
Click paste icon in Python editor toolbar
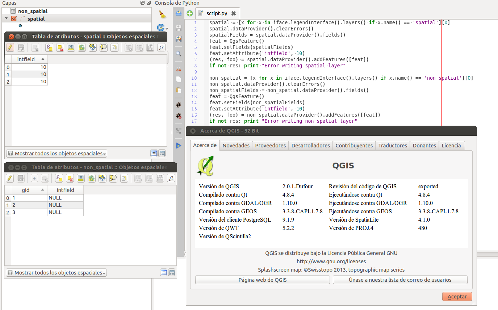(x=179, y=90)
